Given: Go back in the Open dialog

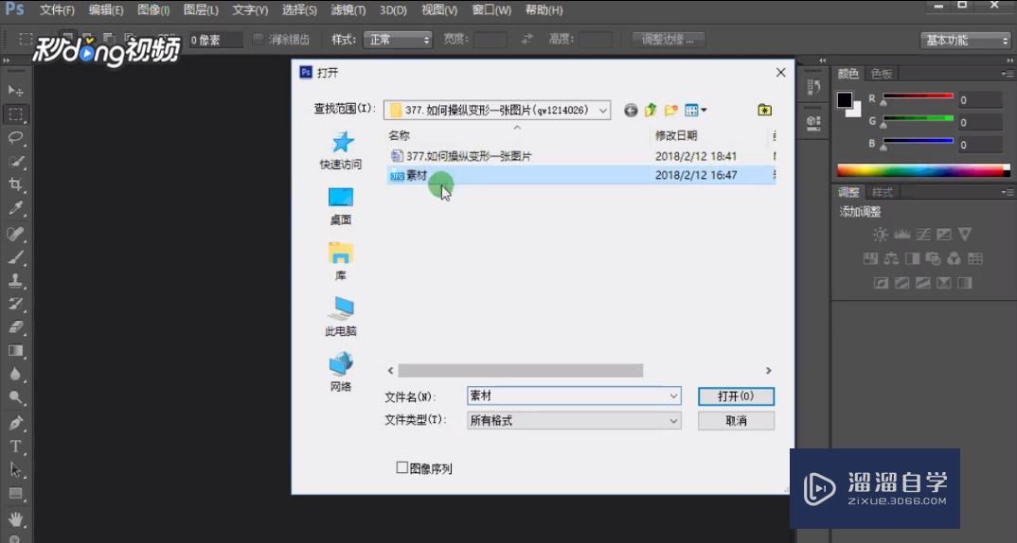Looking at the screenshot, I should pos(631,111).
